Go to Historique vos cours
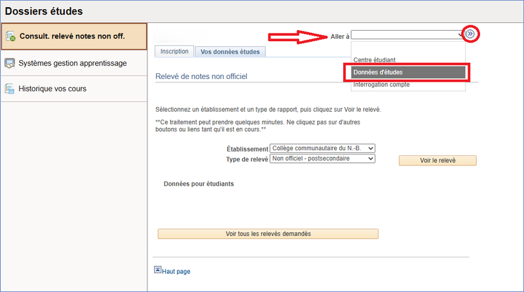524x292 pixels. pos(52,88)
